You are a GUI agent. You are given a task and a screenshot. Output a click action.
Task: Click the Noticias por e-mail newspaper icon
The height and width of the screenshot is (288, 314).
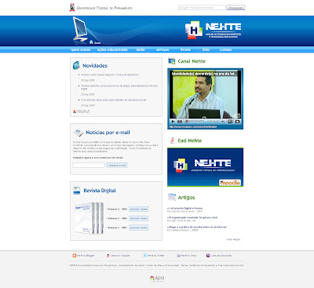pos(78,133)
